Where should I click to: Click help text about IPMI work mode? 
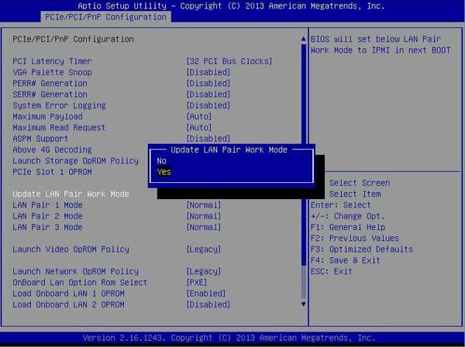click(x=381, y=45)
